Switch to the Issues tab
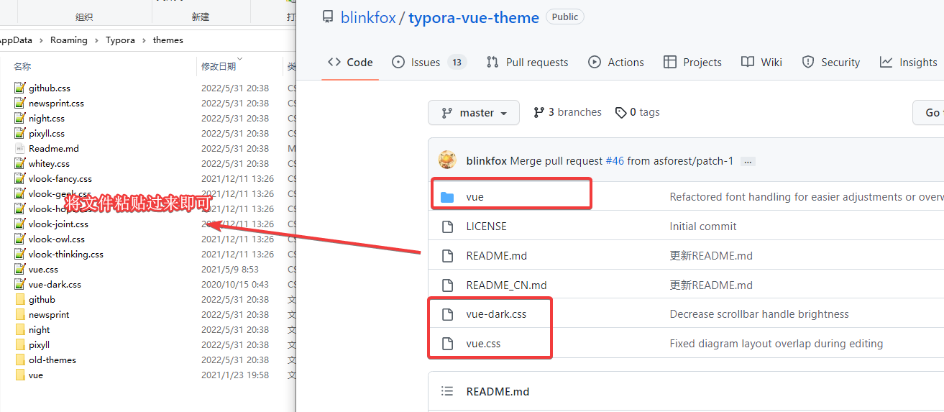 429,63
